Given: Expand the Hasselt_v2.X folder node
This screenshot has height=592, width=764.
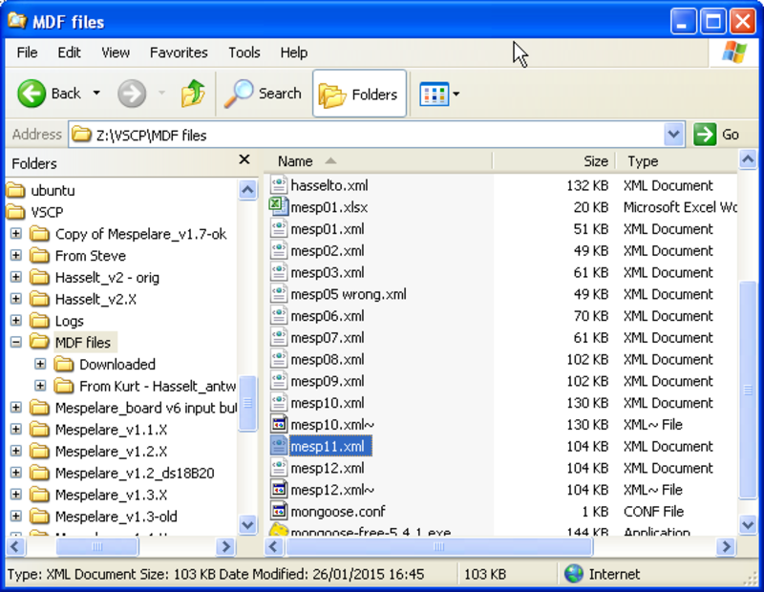Looking at the screenshot, I should click(x=16, y=299).
